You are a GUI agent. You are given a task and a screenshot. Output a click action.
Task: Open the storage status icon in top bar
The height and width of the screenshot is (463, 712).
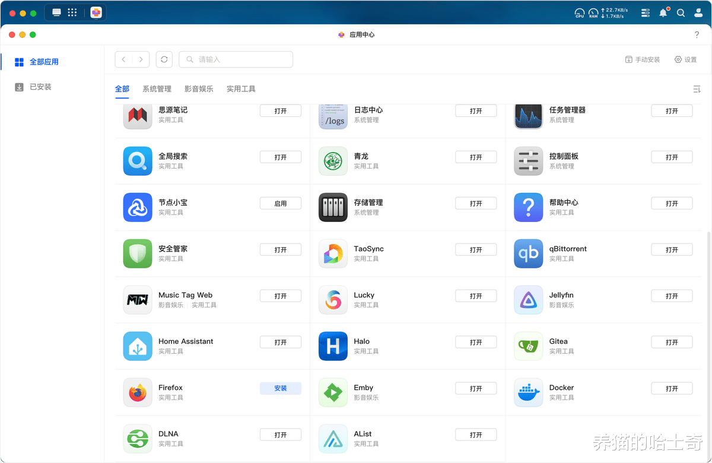click(x=646, y=12)
